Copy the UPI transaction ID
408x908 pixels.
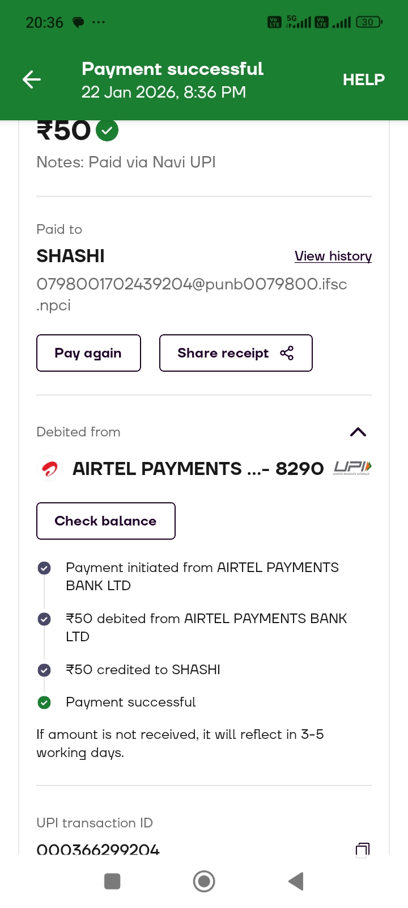(362, 849)
